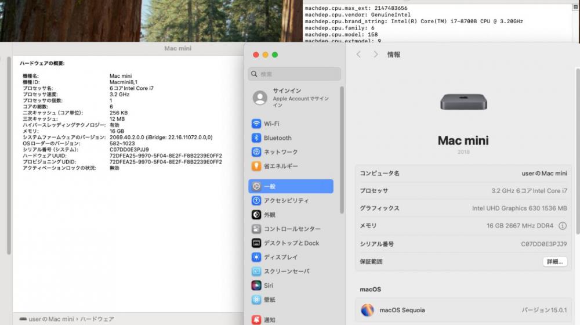Click system firmware version 2069.40.2.0.0
580x325 pixels.
[x=161, y=138]
